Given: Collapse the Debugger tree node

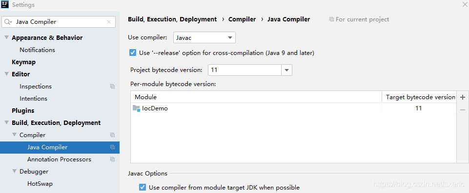Looking at the screenshot, I should click(14, 172).
